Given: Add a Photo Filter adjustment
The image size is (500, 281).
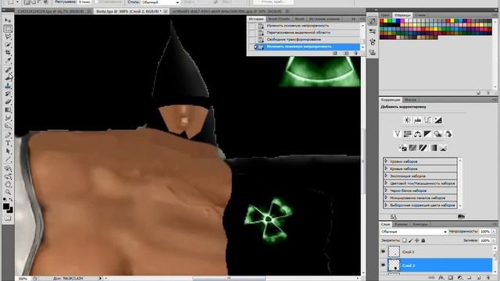Looking at the screenshot, I should pyautogui.click(x=437, y=133).
